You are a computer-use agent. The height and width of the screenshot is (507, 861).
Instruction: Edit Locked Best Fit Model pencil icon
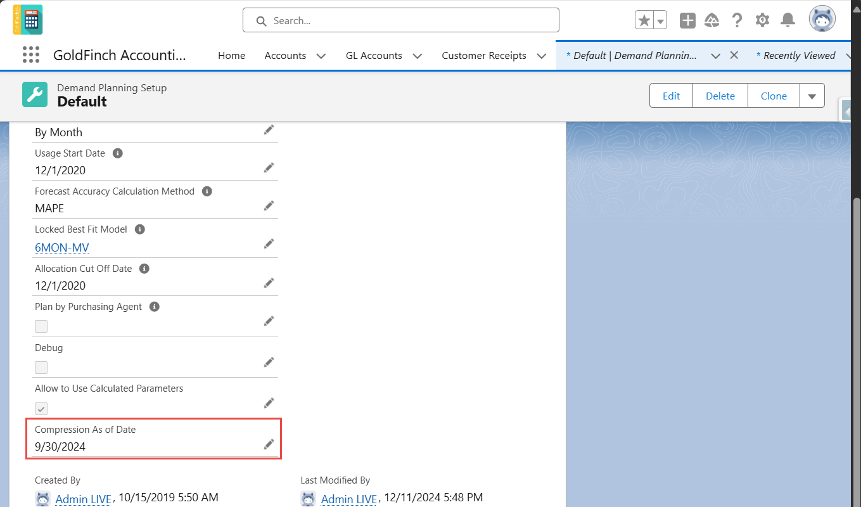click(x=269, y=243)
